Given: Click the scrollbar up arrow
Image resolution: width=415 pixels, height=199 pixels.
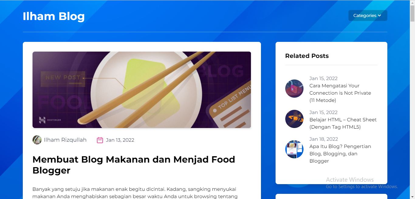Looking at the screenshot, I should click(x=412, y=3).
